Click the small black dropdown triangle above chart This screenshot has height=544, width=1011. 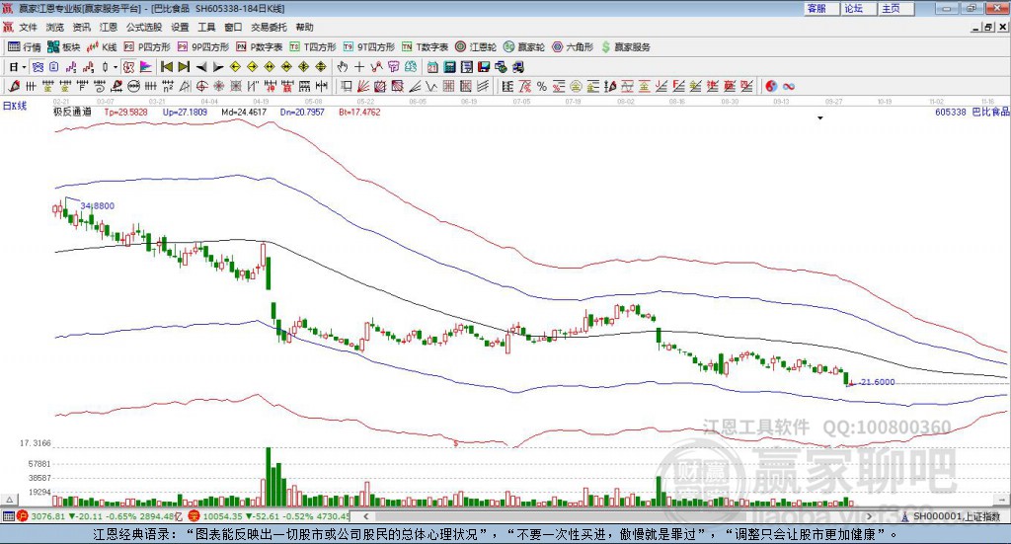pyautogui.click(x=820, y=118)
